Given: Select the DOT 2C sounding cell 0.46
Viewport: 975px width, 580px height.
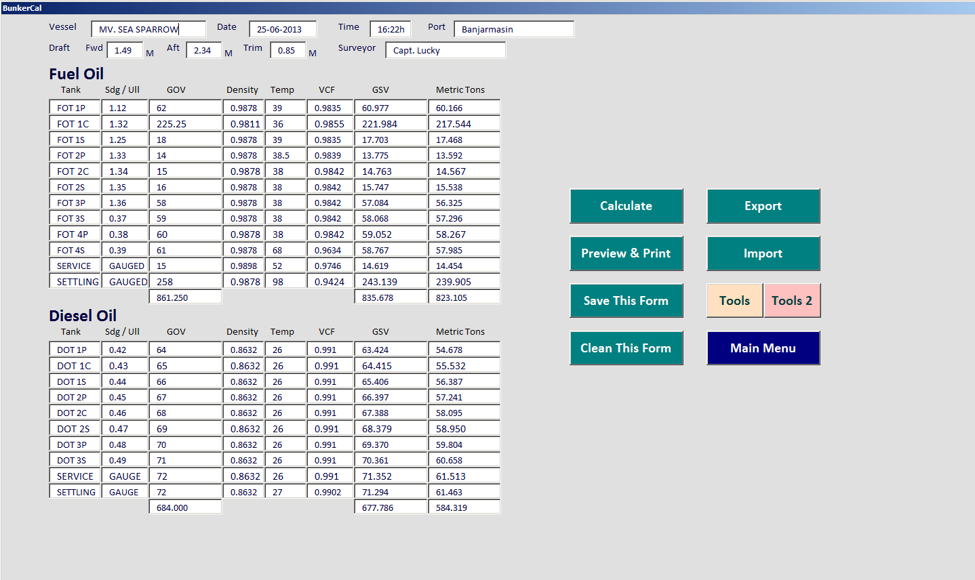Looking at the screenshot, I should click(x=125, y=413).
